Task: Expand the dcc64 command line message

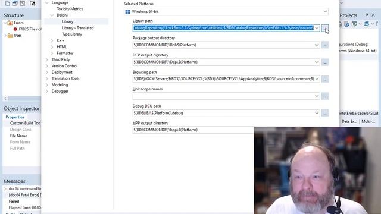Action: (x=5, y=188)
